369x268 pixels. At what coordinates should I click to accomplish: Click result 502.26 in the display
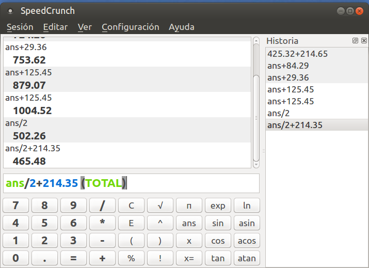(x=29, y=136)
